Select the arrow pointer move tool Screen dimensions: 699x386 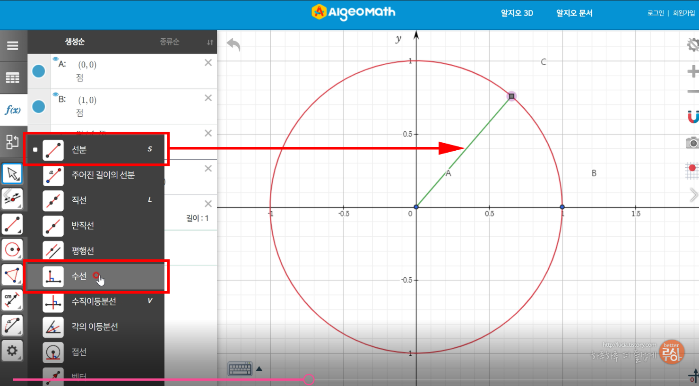pos(12,174)
